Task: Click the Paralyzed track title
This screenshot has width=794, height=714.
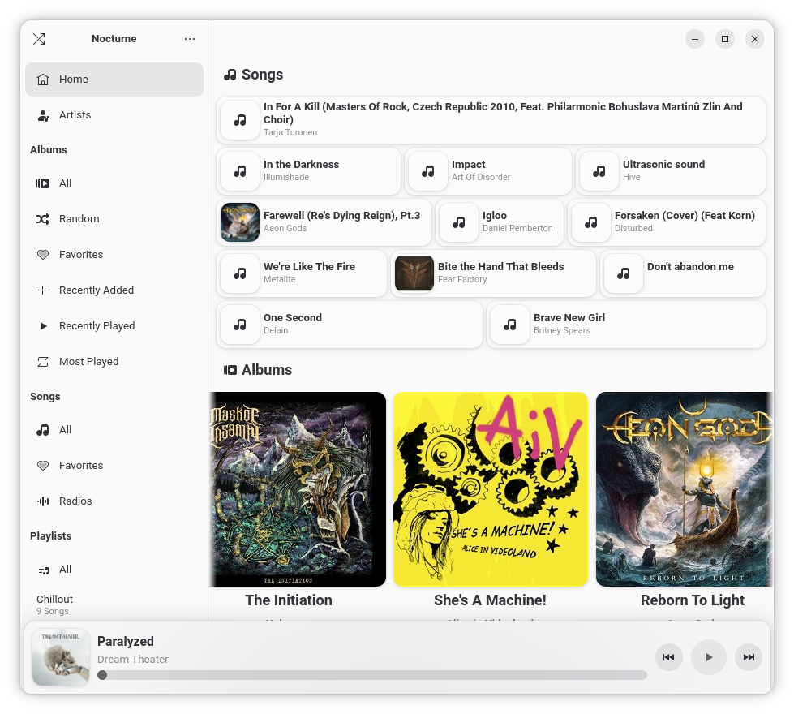Action: click(126, 641)
